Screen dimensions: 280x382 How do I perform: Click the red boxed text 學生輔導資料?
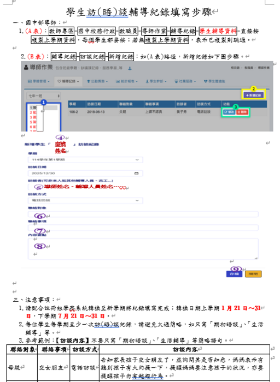[218, 31]
